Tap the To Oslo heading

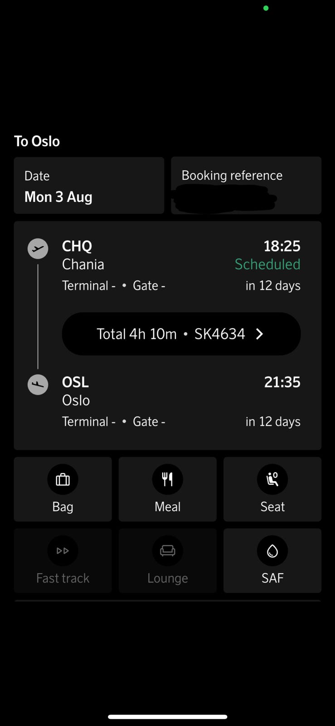pyautogui.click(x=37, y=141)
